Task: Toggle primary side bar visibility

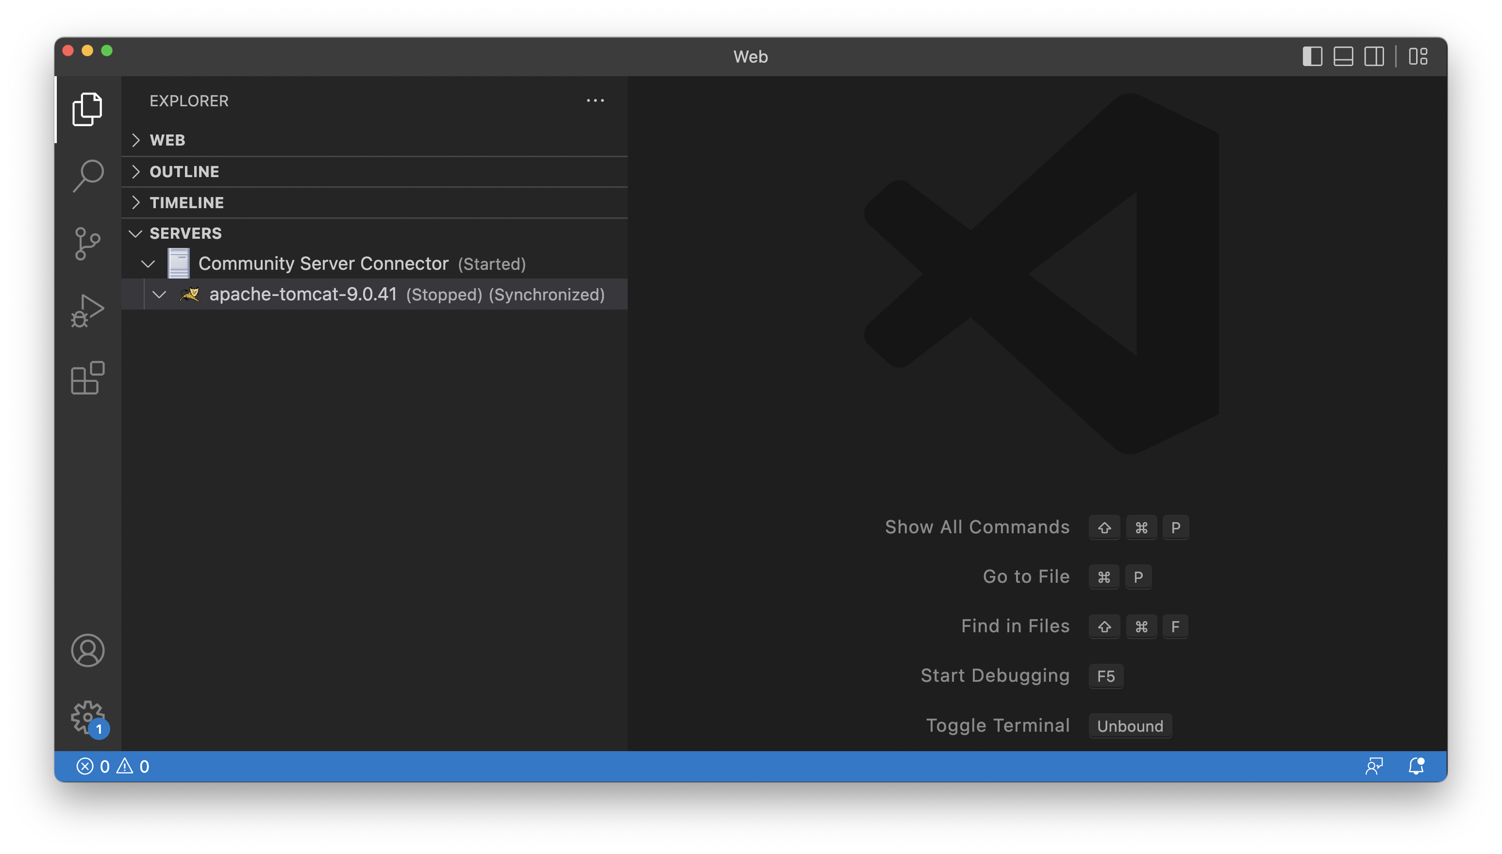Action: point(1312,56)
